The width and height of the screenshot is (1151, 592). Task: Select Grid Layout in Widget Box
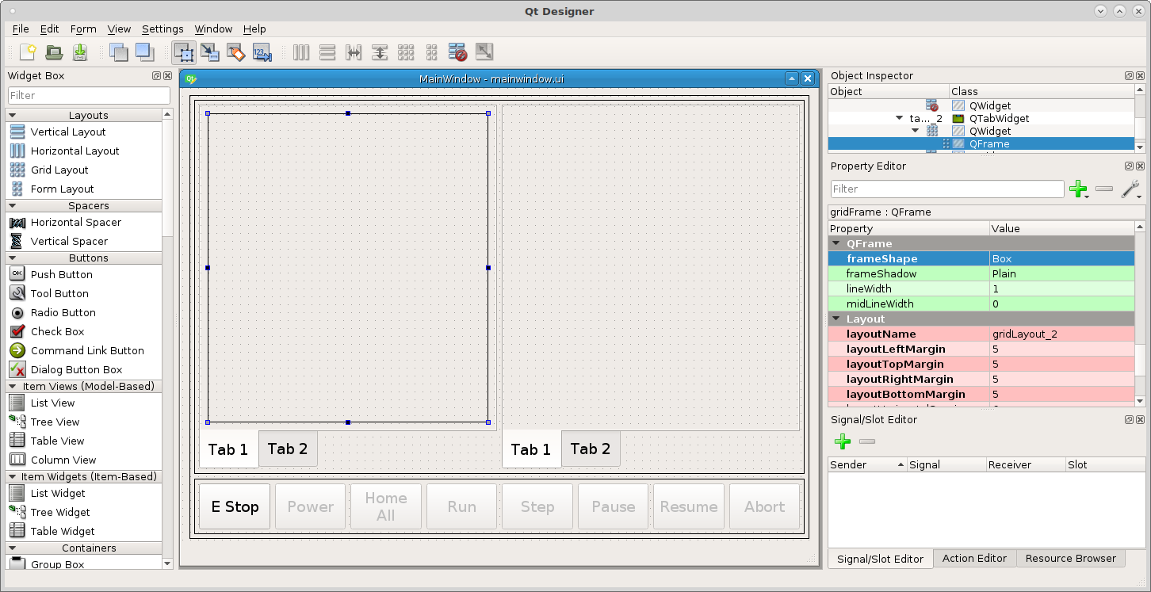59,170
